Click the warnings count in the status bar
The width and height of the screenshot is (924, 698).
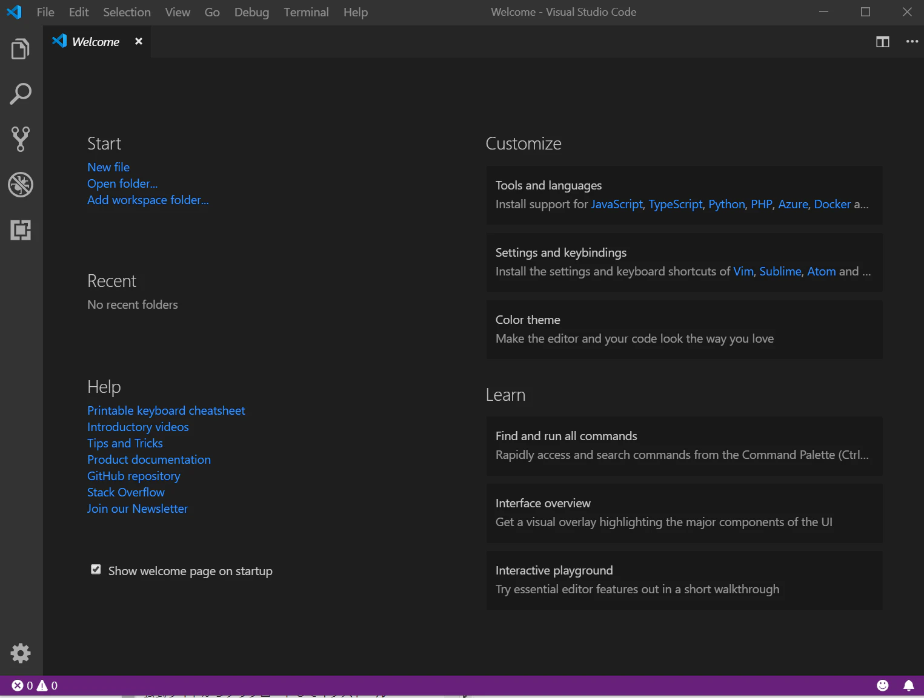pyautogui.click(x=47, y=685)
